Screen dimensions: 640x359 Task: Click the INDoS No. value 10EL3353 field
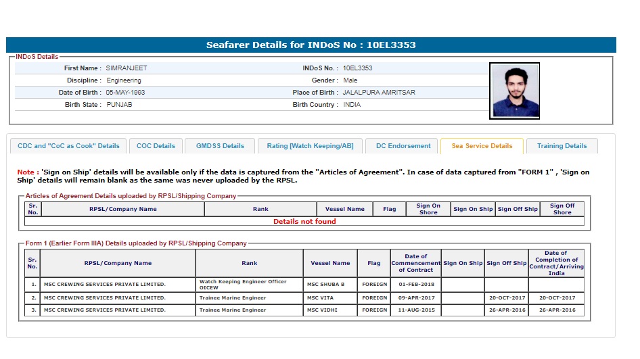point(357,68)
